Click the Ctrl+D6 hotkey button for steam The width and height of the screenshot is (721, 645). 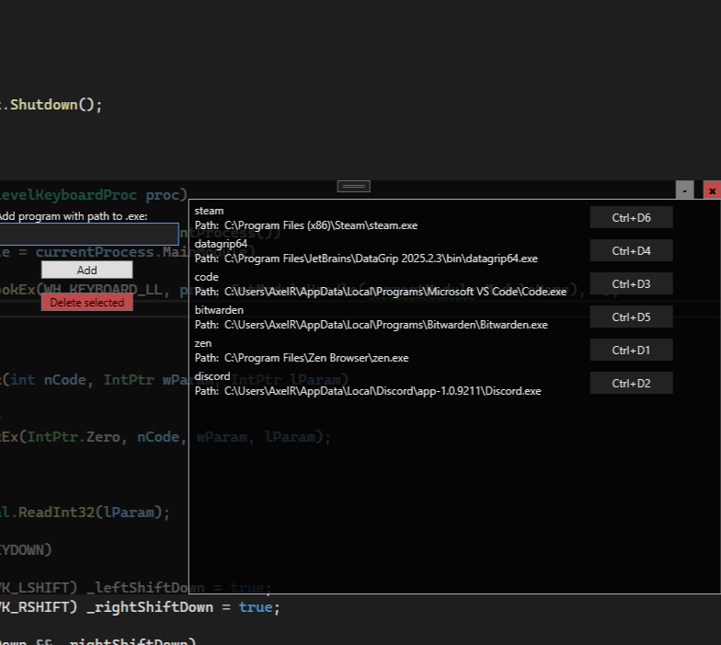[631, 217]
